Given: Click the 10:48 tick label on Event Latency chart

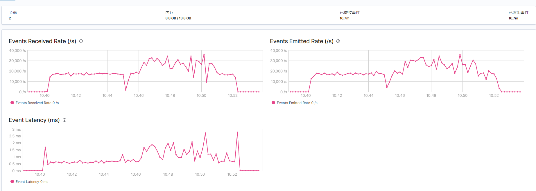Looking at the screenshot, I should click(x=168, y=174).
